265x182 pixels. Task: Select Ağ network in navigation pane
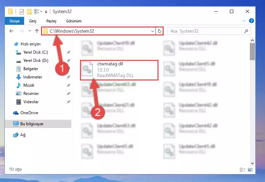coord(23,135)
